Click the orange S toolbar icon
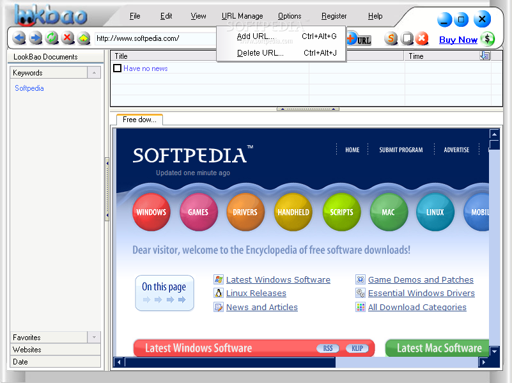Screen dimensions: 512x383 [391, 38]
